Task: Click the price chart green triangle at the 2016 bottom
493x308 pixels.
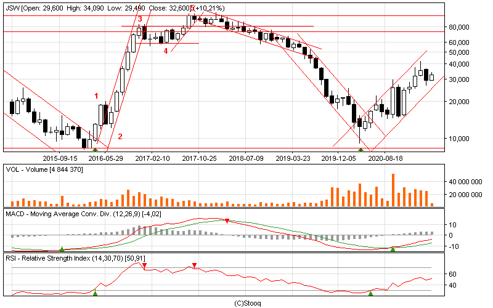Action: tap(95, 150)
